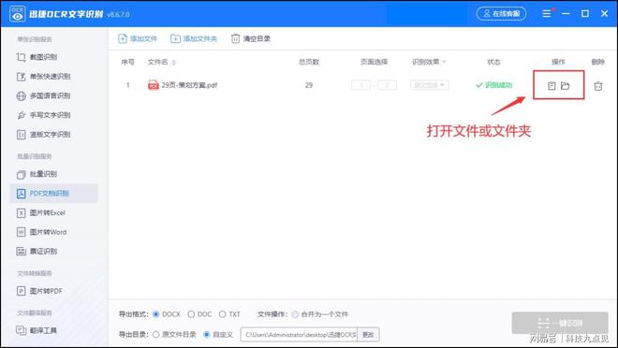Click 清空目录 to clear the list
This screenshot has height=348, width=618.
251,38
